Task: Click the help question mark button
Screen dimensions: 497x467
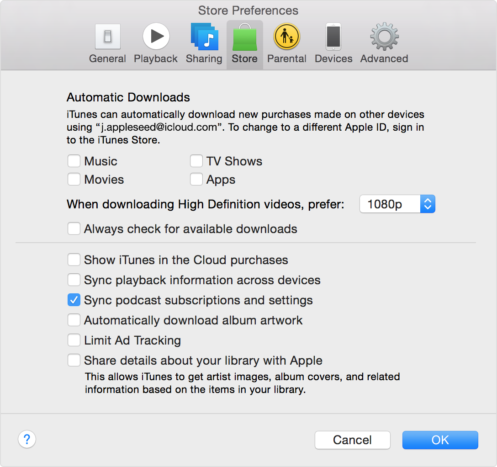Action: (27, 440)
